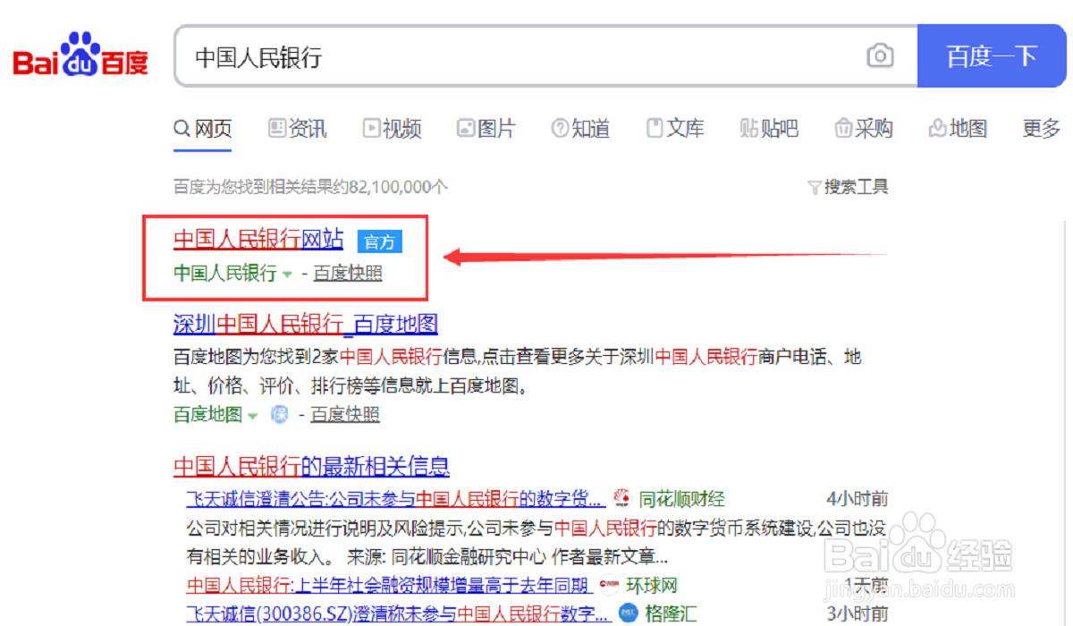
Task: Open 搜索工具 filter options
Action: (x=848, y=187)
